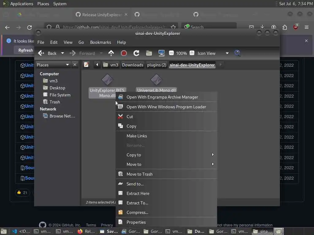Choose Open With Engrampa Archive Manager

167,97
